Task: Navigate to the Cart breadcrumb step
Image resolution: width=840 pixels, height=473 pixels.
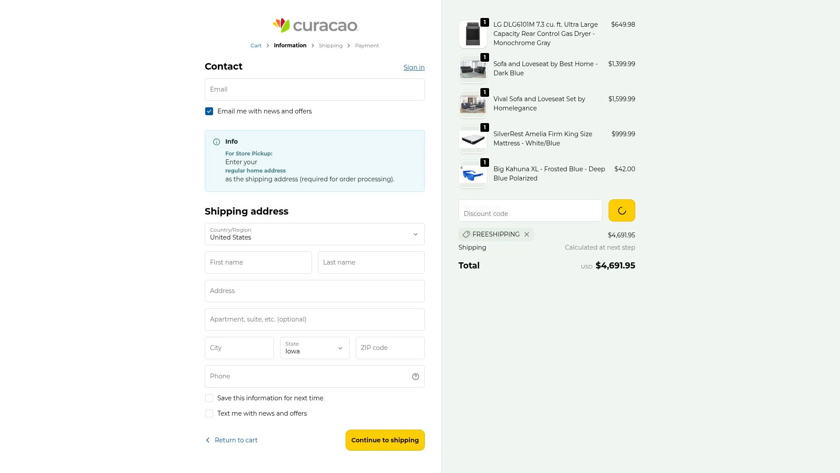Action: tap(255, 45)
